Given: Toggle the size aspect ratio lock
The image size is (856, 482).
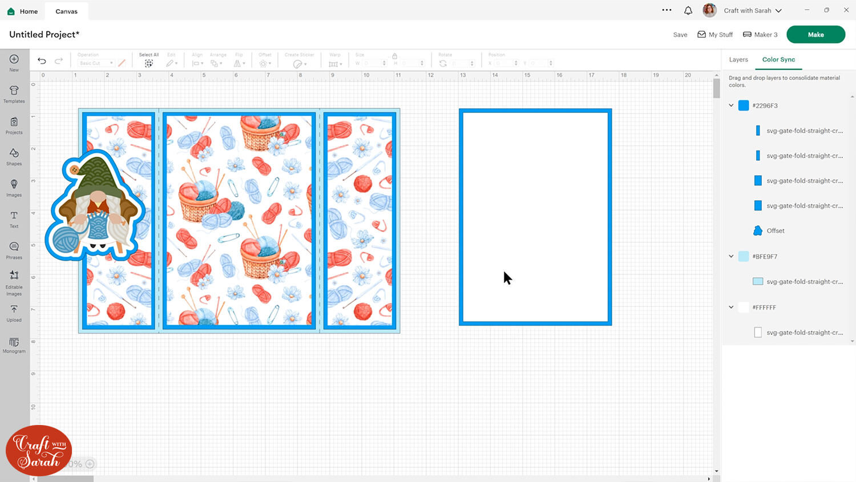Looking at the screenshot, I should click(x=394, y=56).
